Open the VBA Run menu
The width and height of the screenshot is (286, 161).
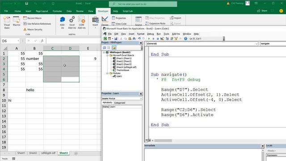(x=159, y=34)
